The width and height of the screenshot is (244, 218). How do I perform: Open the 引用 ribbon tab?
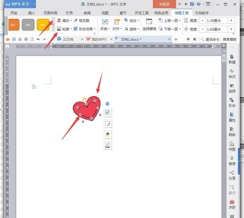point(69,13)
